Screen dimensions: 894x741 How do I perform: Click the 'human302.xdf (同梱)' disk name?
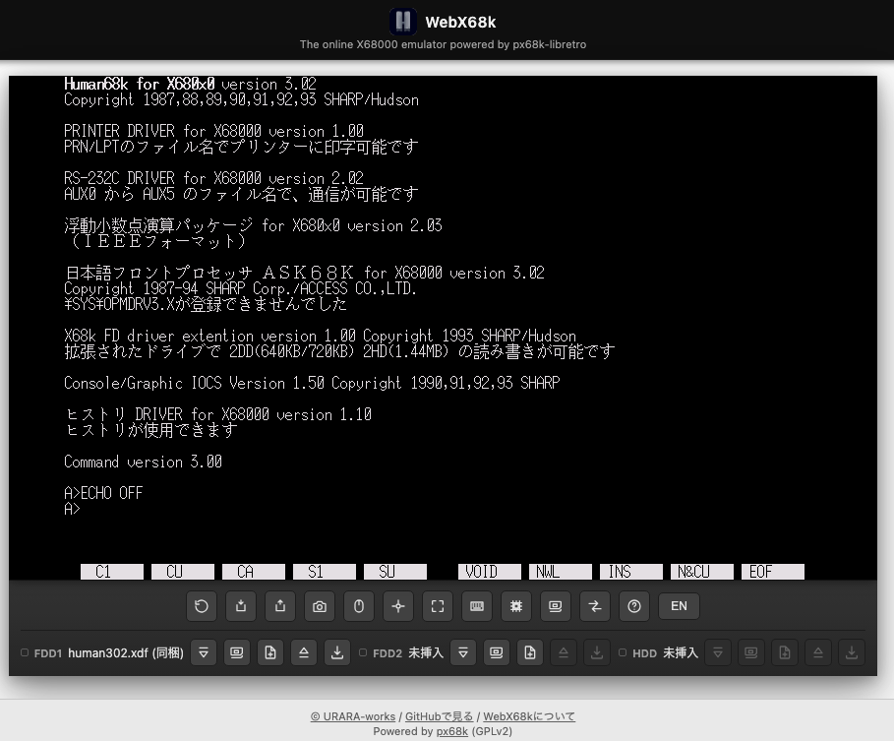pos(126,652)
